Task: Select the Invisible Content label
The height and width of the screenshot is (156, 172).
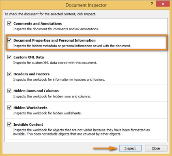Action: pos(28,124)
